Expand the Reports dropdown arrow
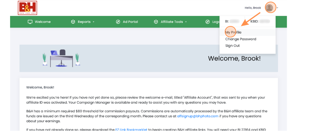Image resolution: width=316 pixels, height=131 pixels. tap(94, 22)
